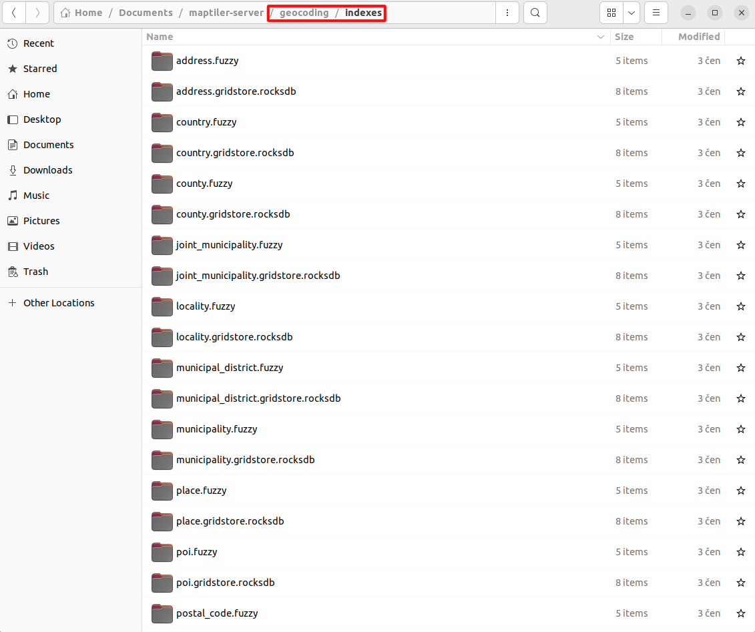Open Pictures in the sidebar
Viewport: 755px width, 632px height.
tap(71, 221)
